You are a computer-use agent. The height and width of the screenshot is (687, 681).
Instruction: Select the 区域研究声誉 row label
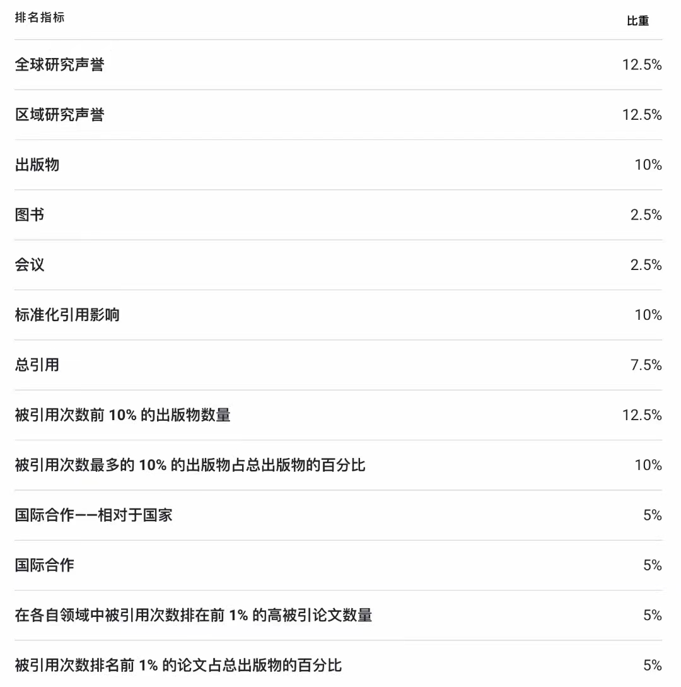[59, 115]
